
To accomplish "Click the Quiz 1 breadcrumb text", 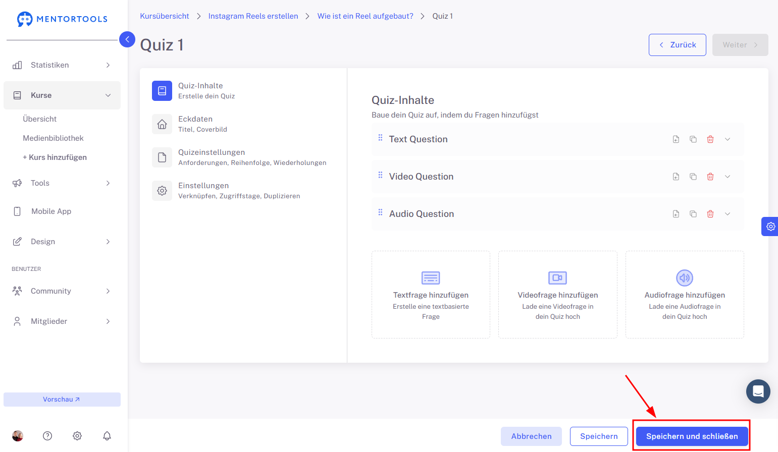I will point(443,16).
